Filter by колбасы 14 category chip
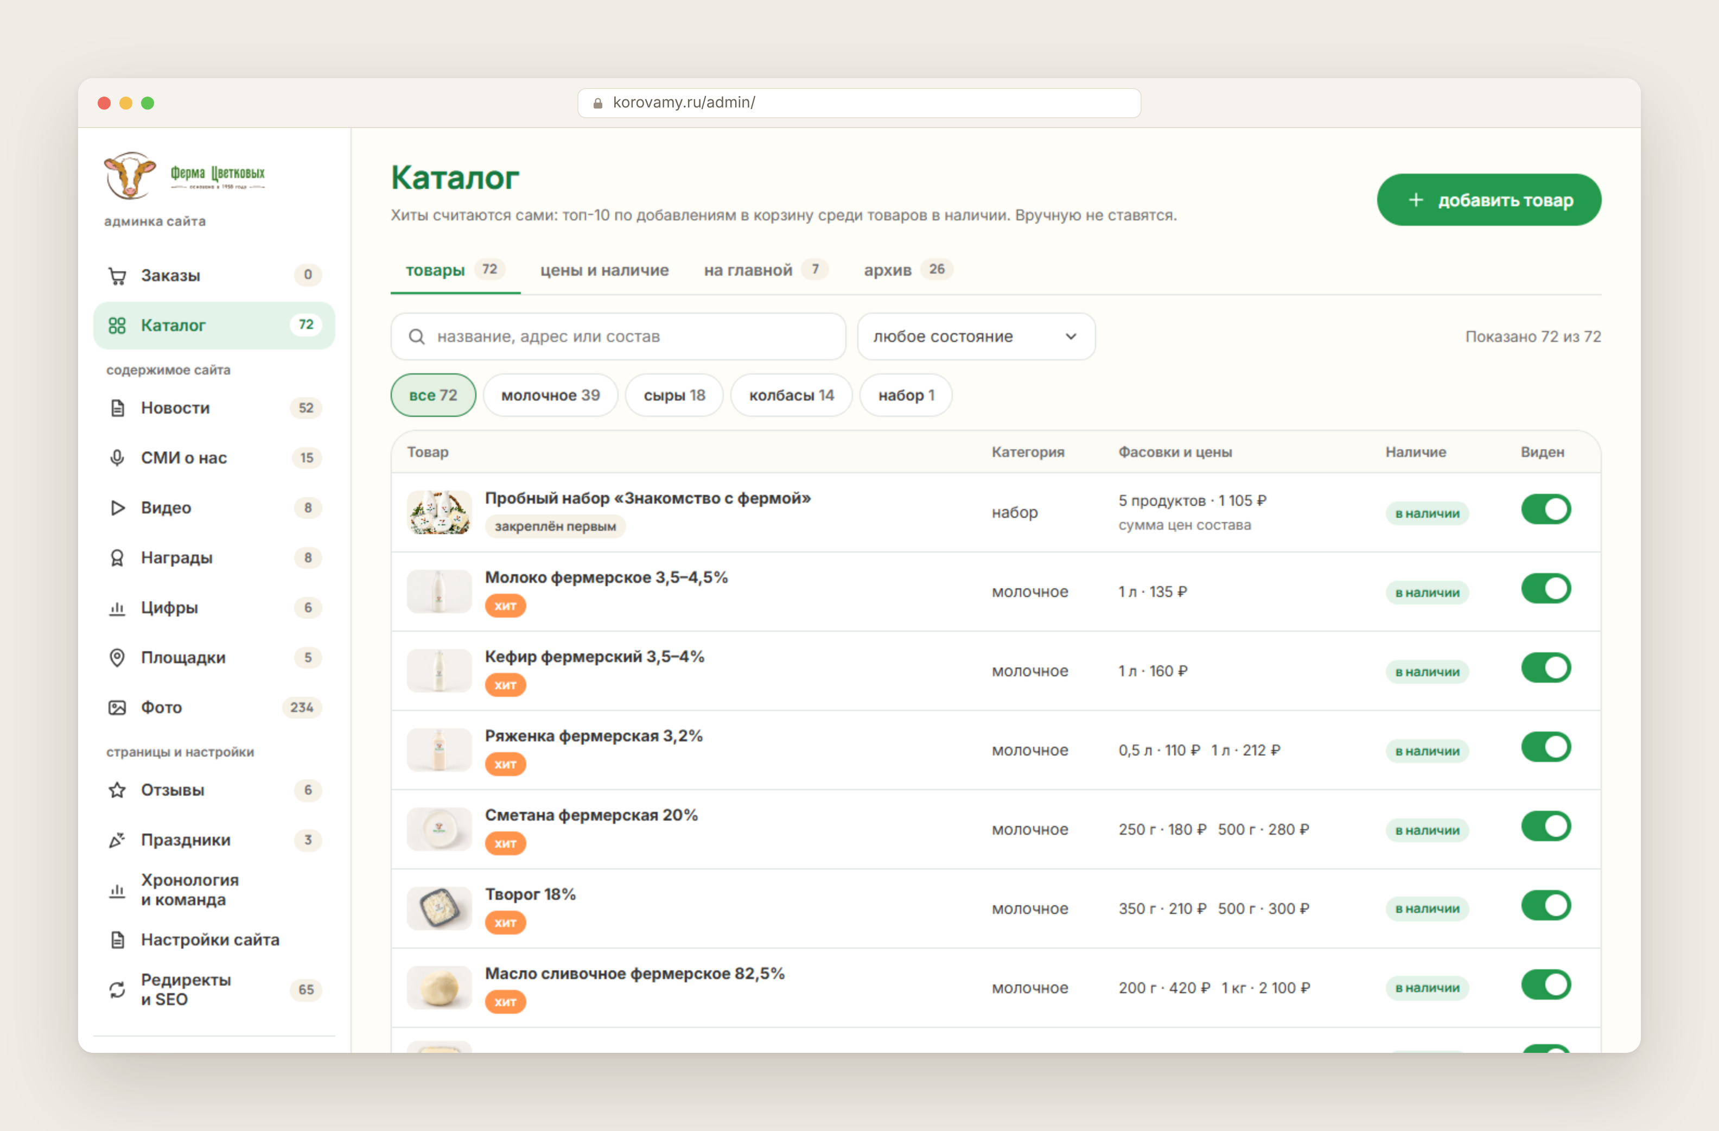This screenshot has height=1131, width=1719. point(791,395)
